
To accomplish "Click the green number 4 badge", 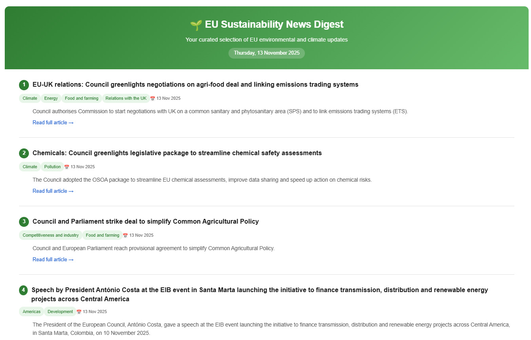I will [x=24, y=290].
